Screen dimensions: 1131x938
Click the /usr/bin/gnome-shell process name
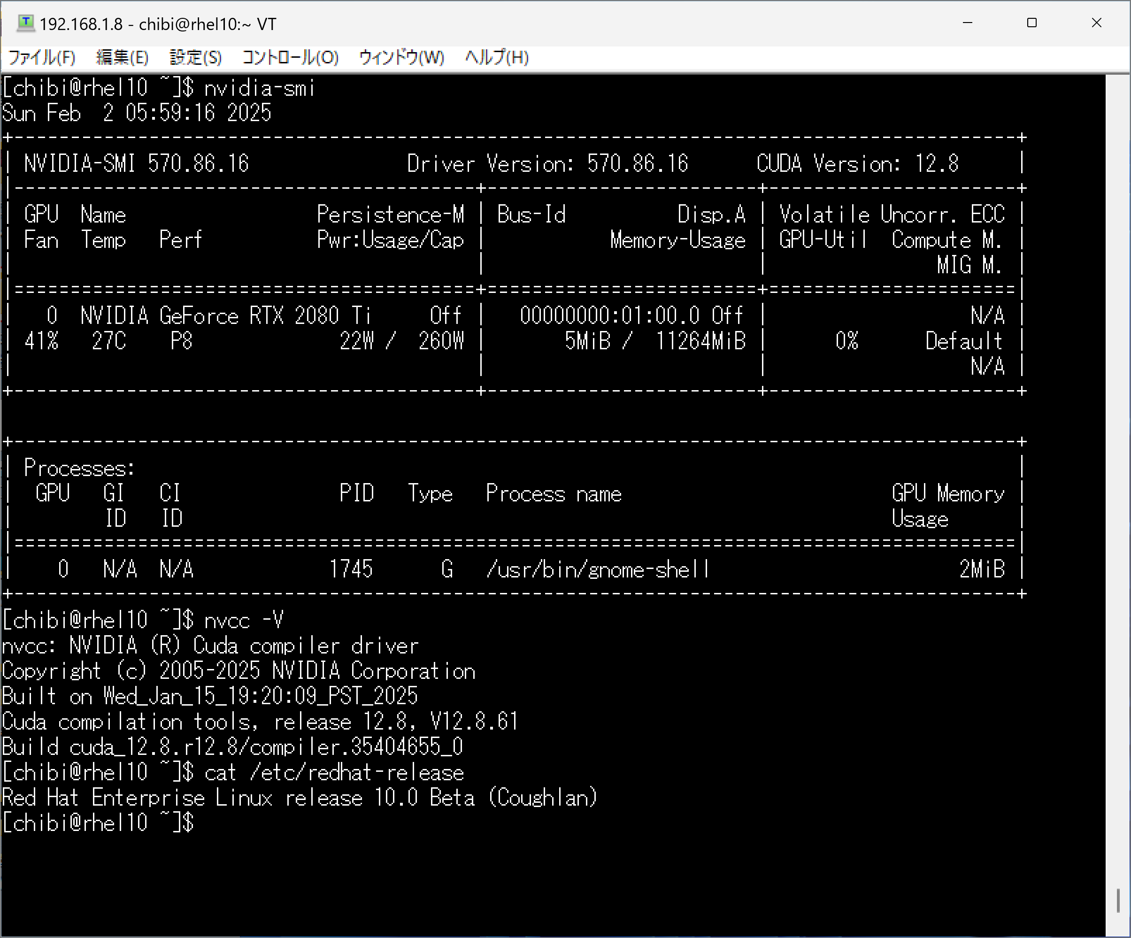[x=598, y=569]
